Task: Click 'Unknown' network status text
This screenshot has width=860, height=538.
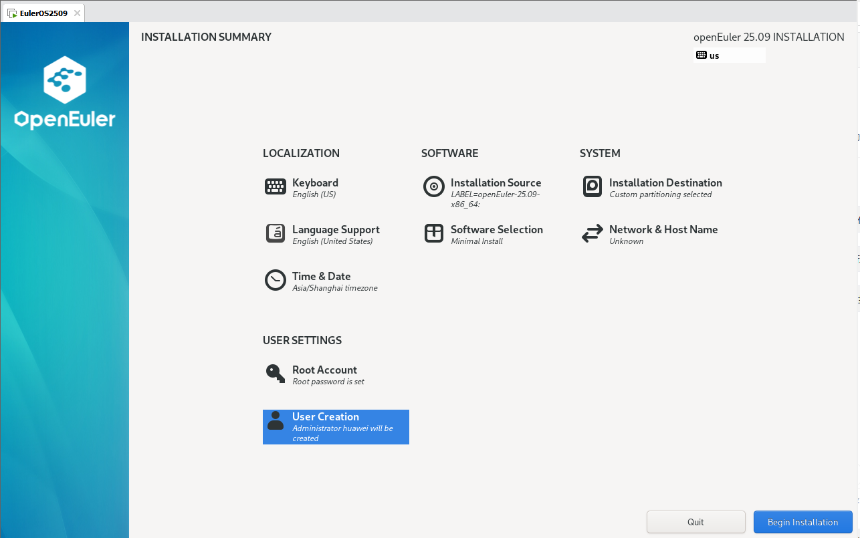Action: click(x=626, y=241)
